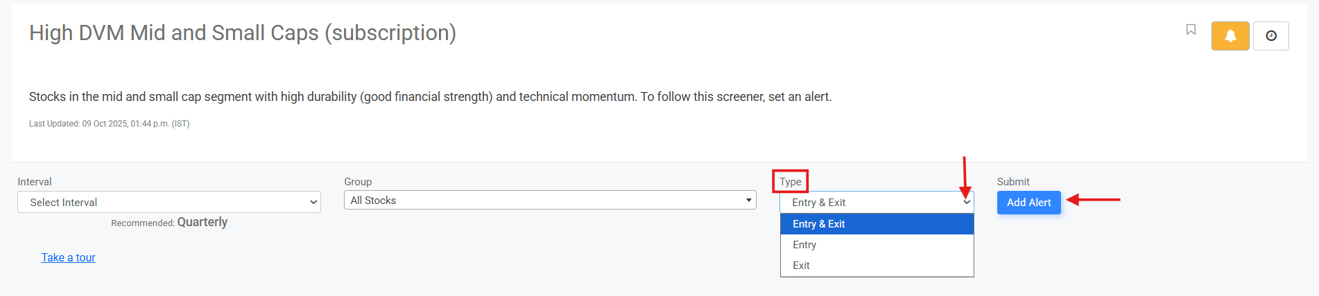Collapse the Type dropdown showing Entry & Exit

click(877, 203)
